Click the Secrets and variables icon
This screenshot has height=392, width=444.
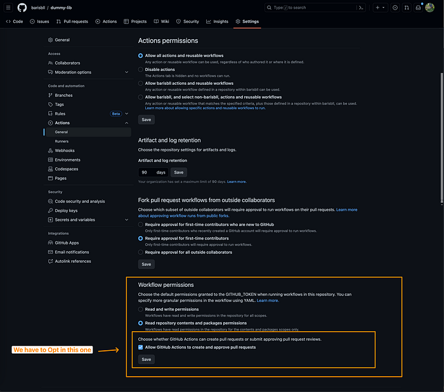[50, 220]
